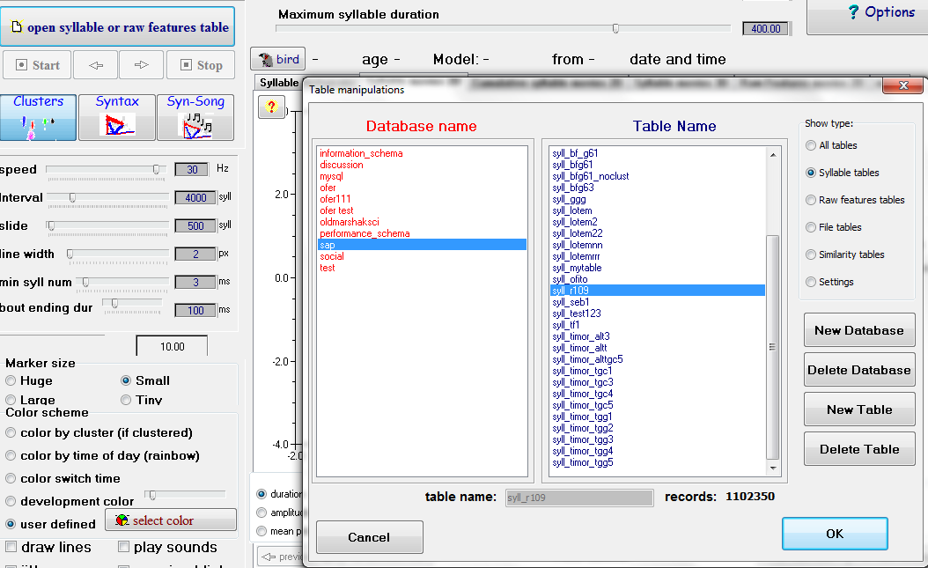Adjust the Maximum syllable duration slider
The image size is (928, 568).
click(615, 28)
